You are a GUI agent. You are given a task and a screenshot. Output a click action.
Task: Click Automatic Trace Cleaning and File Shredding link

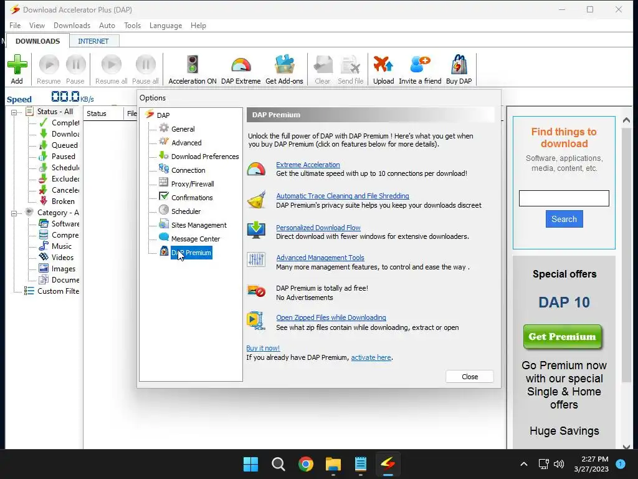coord(343,196)
